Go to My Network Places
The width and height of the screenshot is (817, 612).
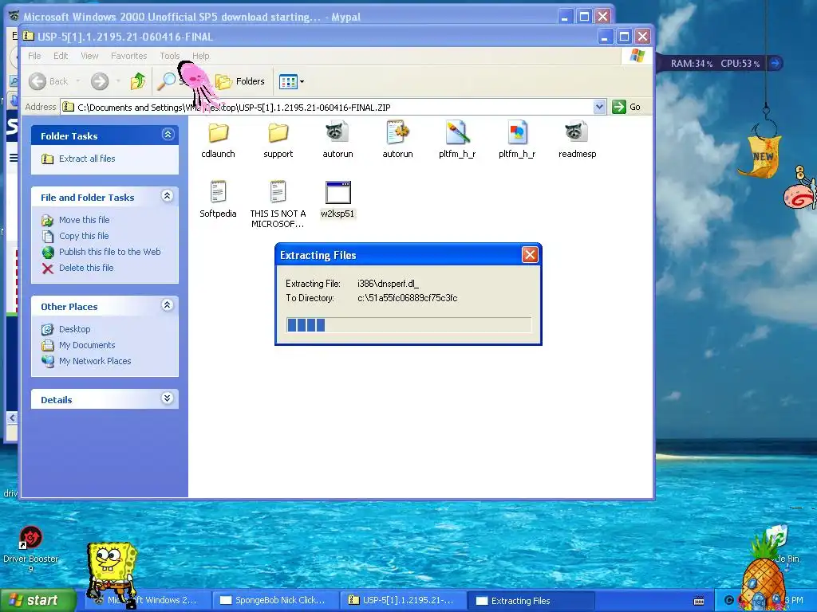pos(95,361)
